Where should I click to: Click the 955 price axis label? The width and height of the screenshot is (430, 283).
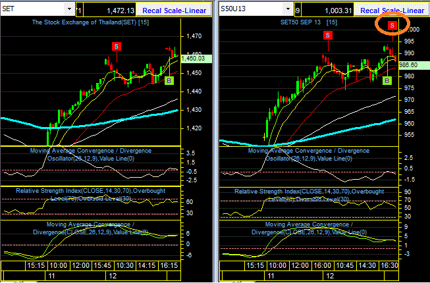coord(408,135)
